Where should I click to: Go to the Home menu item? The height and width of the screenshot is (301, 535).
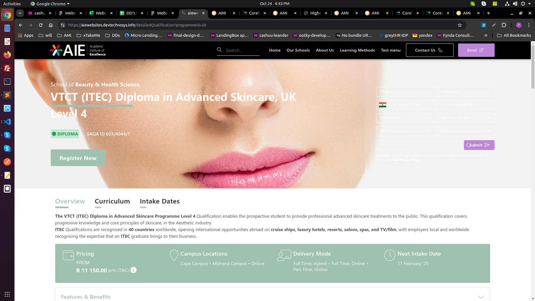click(275, 50)
